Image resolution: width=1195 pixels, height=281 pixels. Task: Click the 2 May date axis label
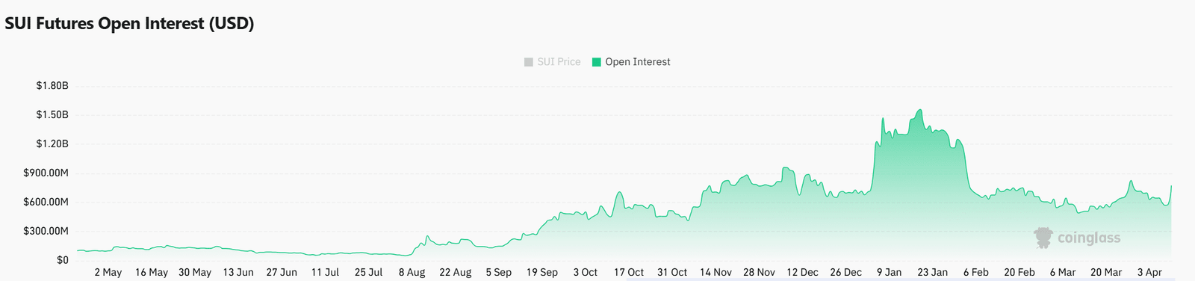click(x=108, y=273)
